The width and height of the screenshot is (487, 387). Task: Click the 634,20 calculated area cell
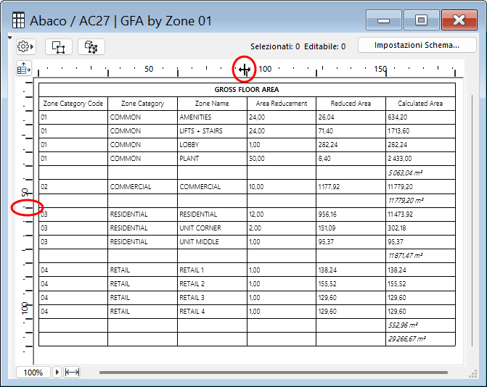point(420,117)
